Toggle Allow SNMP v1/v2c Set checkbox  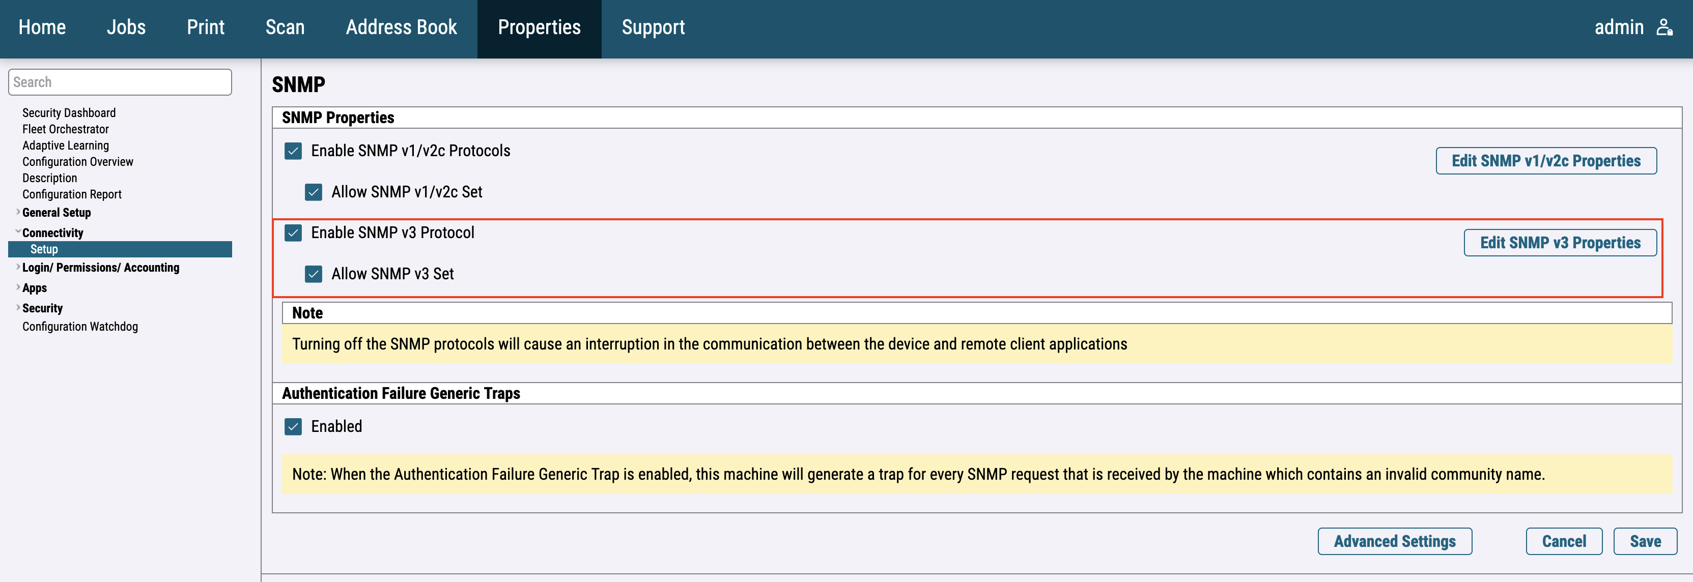pos(314,192)
